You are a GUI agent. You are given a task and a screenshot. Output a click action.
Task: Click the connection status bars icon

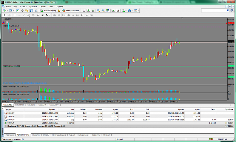(x=211, y=139)
